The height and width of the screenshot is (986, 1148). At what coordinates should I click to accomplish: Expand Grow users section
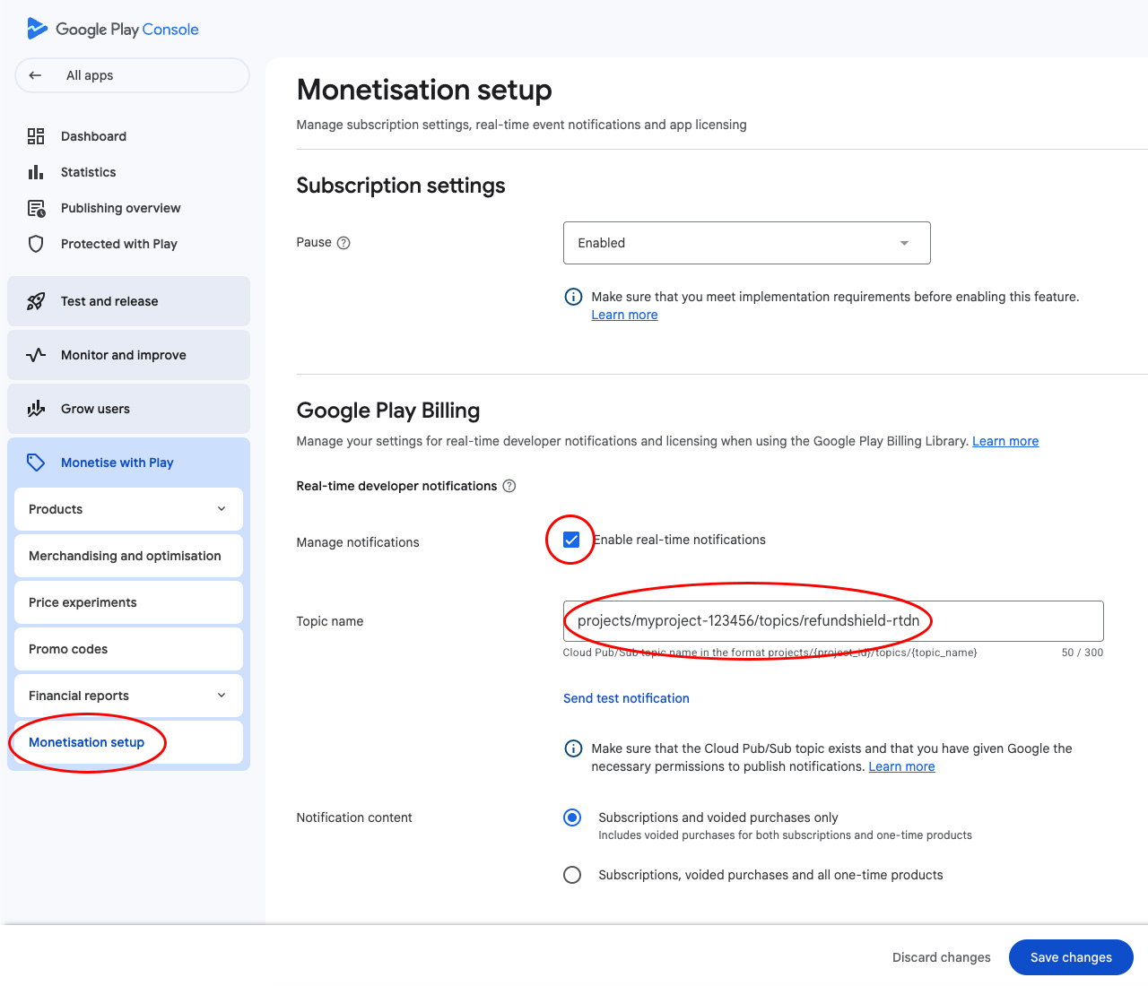[x=128, y=409]
